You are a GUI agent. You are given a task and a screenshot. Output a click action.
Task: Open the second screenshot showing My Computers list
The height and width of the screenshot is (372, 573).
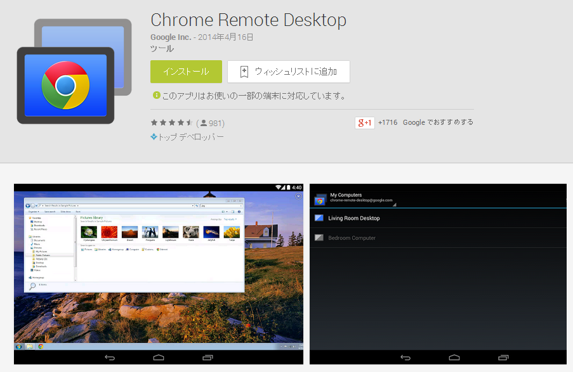438,274
